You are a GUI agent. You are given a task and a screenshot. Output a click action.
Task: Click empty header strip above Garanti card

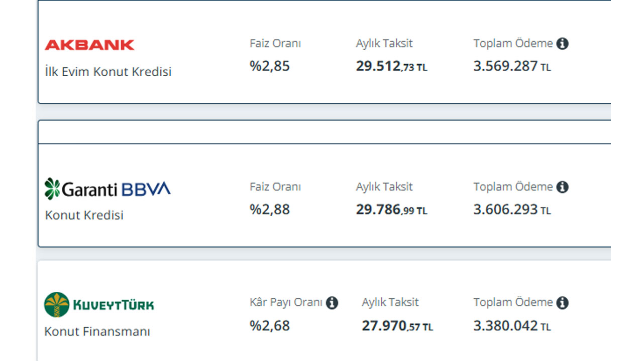click(325, 132)
